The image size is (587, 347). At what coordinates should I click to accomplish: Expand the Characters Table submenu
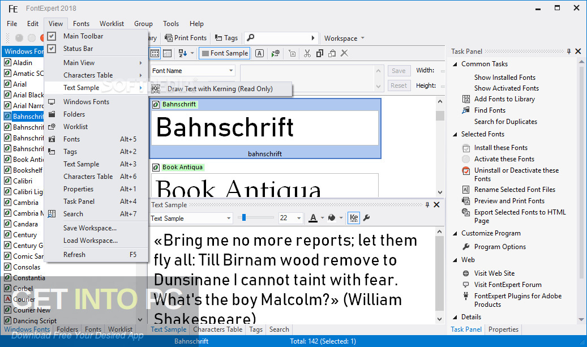[96, 75]
